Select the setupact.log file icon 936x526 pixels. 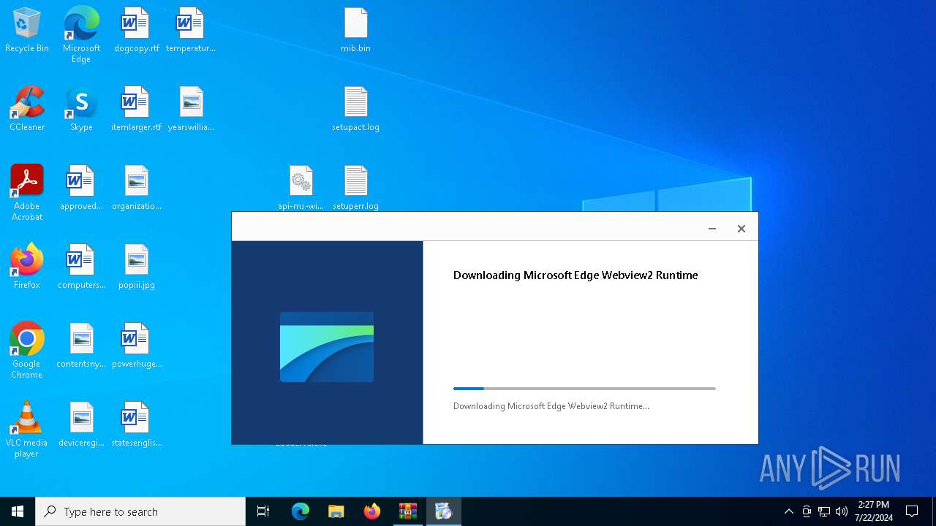pyautogui.click(x=355, y=110)
